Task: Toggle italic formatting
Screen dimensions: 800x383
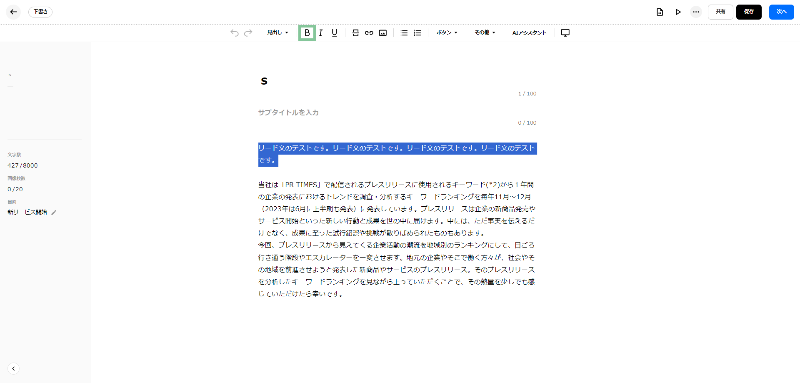Action: [x=321, y=33]
